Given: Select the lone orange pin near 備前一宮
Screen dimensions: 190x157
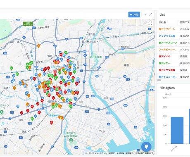Looking at the screenshot, I should pos(39,46).
